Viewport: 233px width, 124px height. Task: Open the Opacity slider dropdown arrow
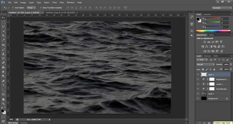point(231,65)
